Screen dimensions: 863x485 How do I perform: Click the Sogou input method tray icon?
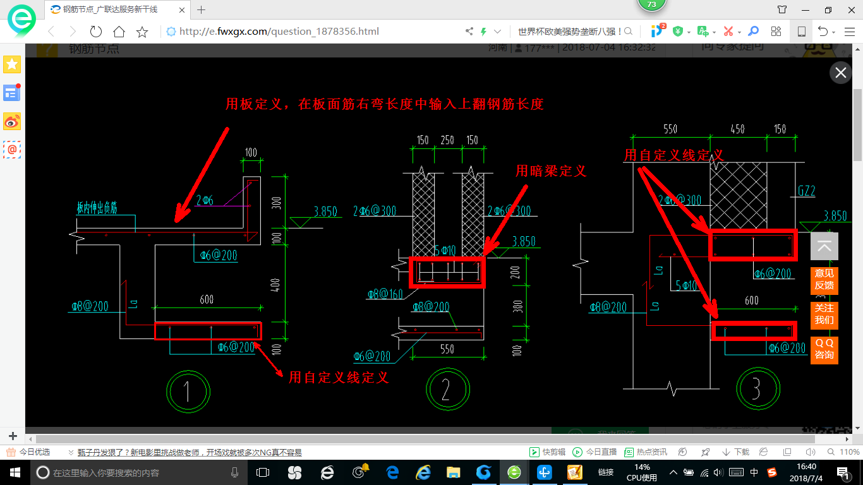pyautogui.click(x=772, y=472)
